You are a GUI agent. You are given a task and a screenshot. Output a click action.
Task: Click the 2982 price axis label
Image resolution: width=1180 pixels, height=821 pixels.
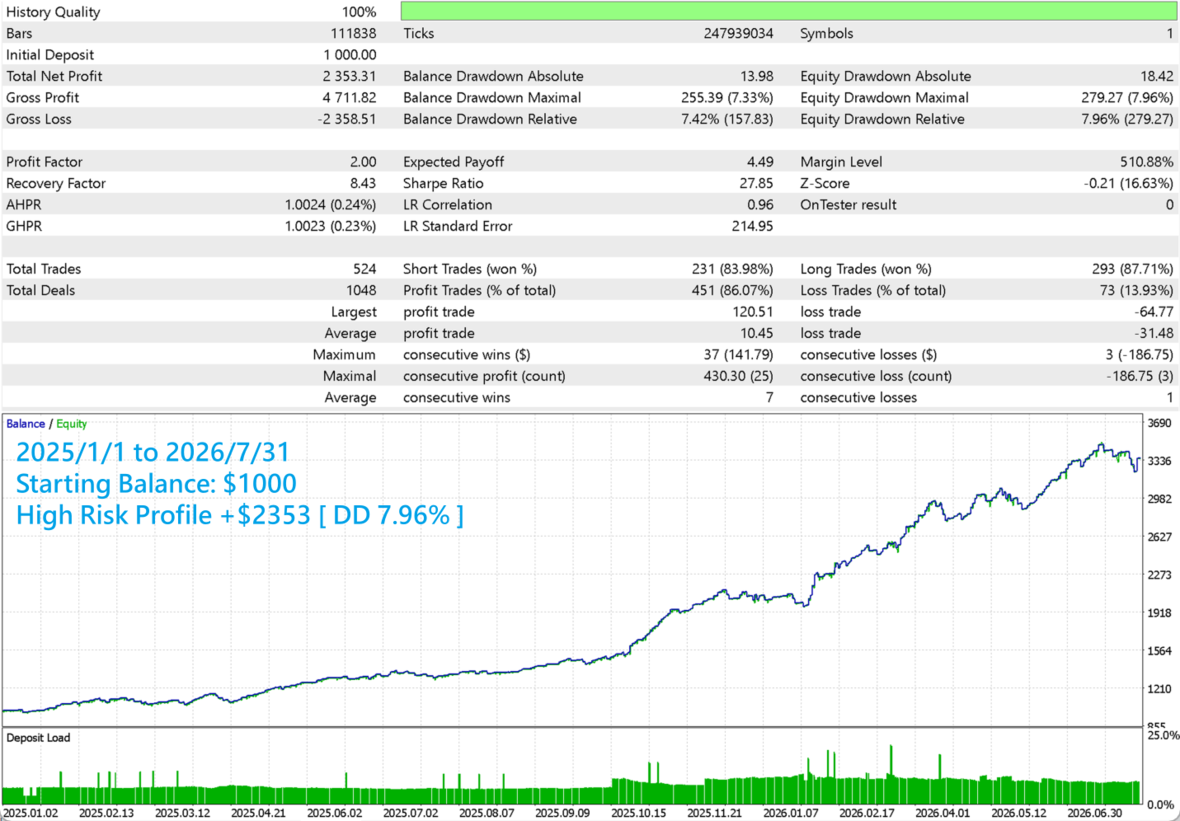(1159, 499)
